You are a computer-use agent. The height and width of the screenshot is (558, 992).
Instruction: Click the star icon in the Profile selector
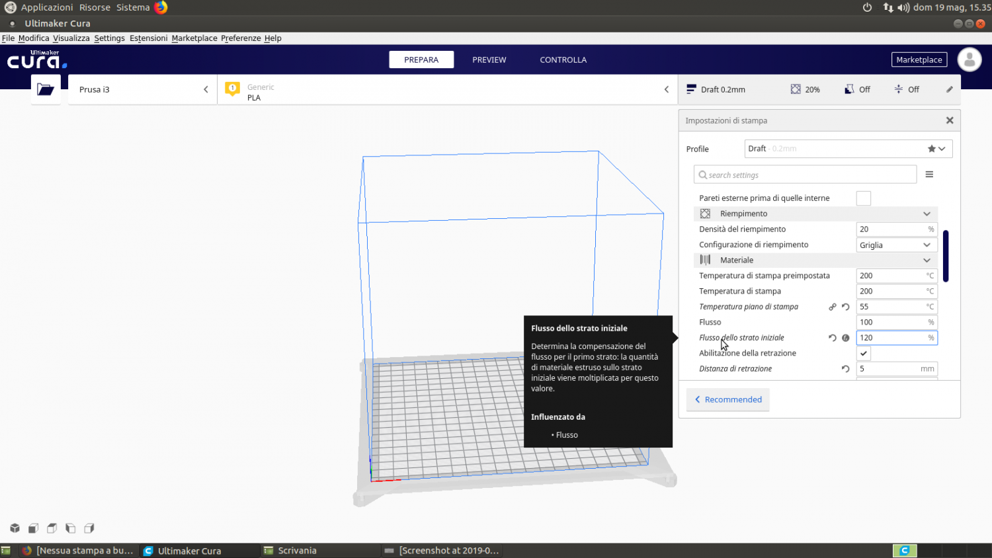[931, 149]
